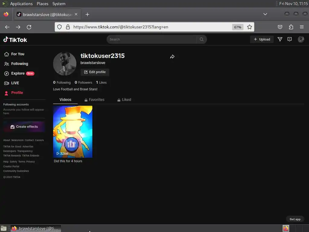309x232 pixels.
Task: Click the Transparency footer link
Action: [x=25, y=151]
